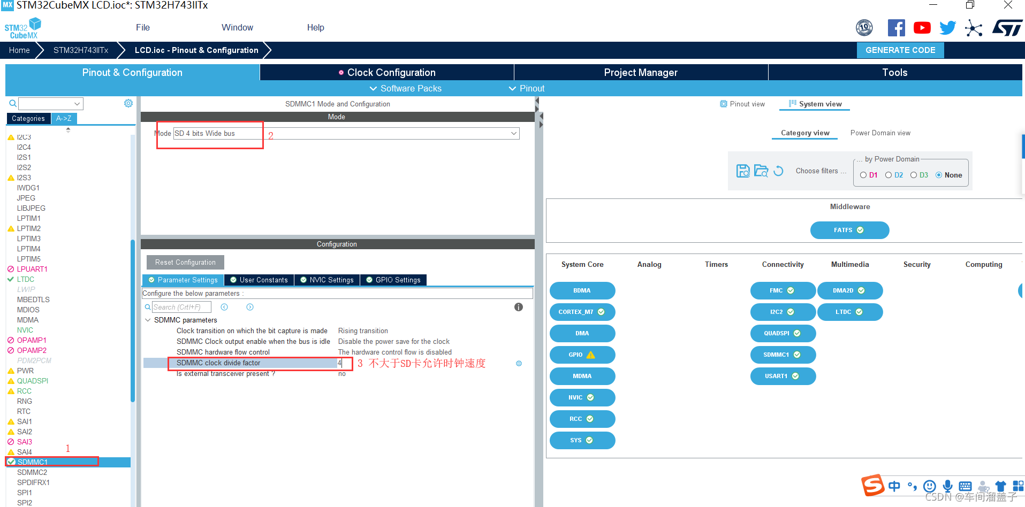Click the load filter folder icon
Screen dimensions: 1025x507
click(x=761, y=171)
